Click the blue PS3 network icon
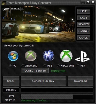The image size is (96, 104). click(x=48, y=56)
